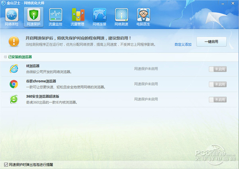Select the 360安全浏览器超速版 title text
This screenshot has height=169, width=239.
point(43,96)
